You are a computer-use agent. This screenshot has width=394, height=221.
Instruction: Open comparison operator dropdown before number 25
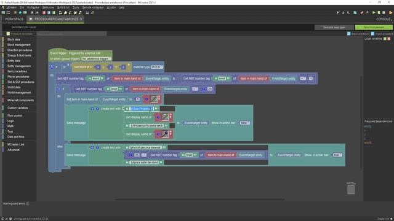point(195,88)
